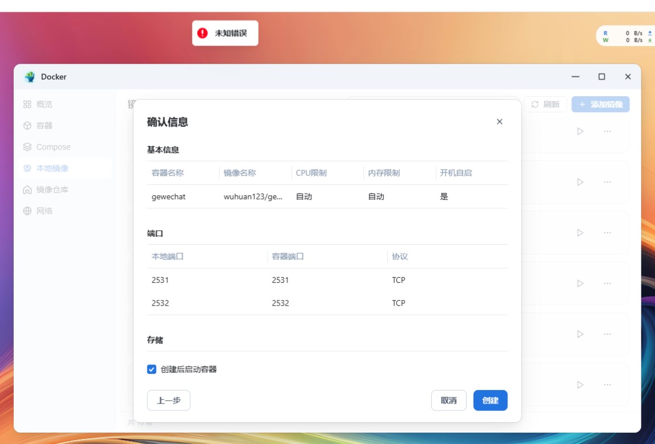Click 自动 under CPU限制
655x444 pixels.
[x=304, y=196]
